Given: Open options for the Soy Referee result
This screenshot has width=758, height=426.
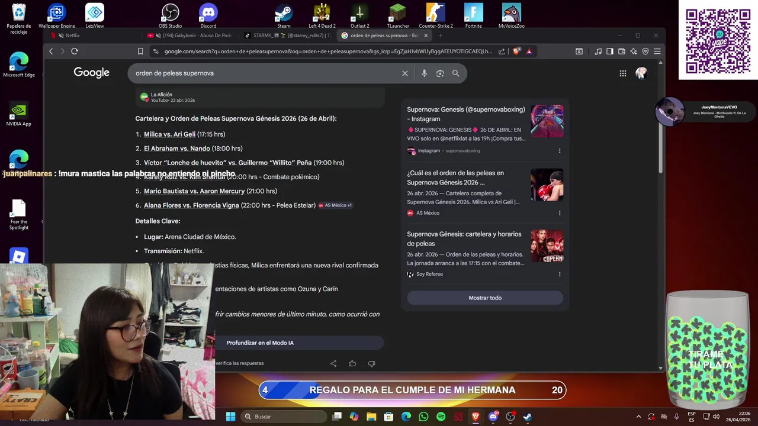Looking at the screenshot, I should click(560, 275).
